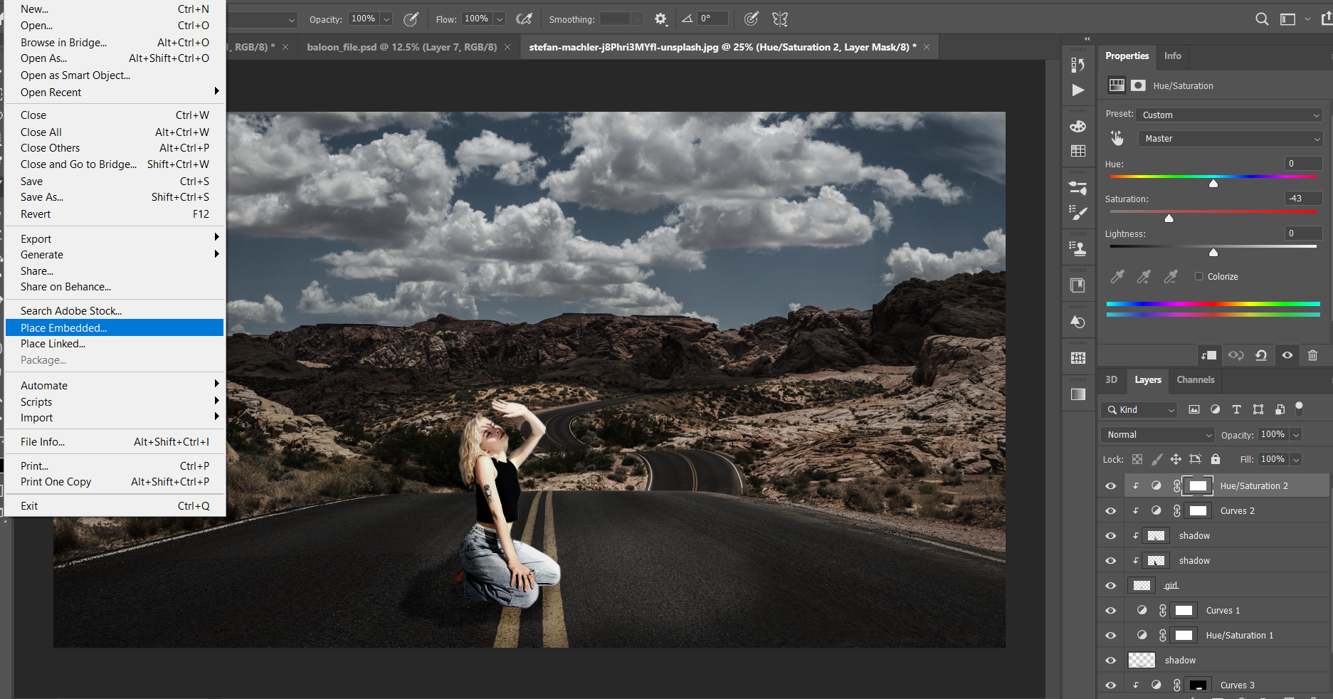Viewport: 1333px width, 699px height.
Task: View the previous adjustment state
Action: click(1235, 355)
